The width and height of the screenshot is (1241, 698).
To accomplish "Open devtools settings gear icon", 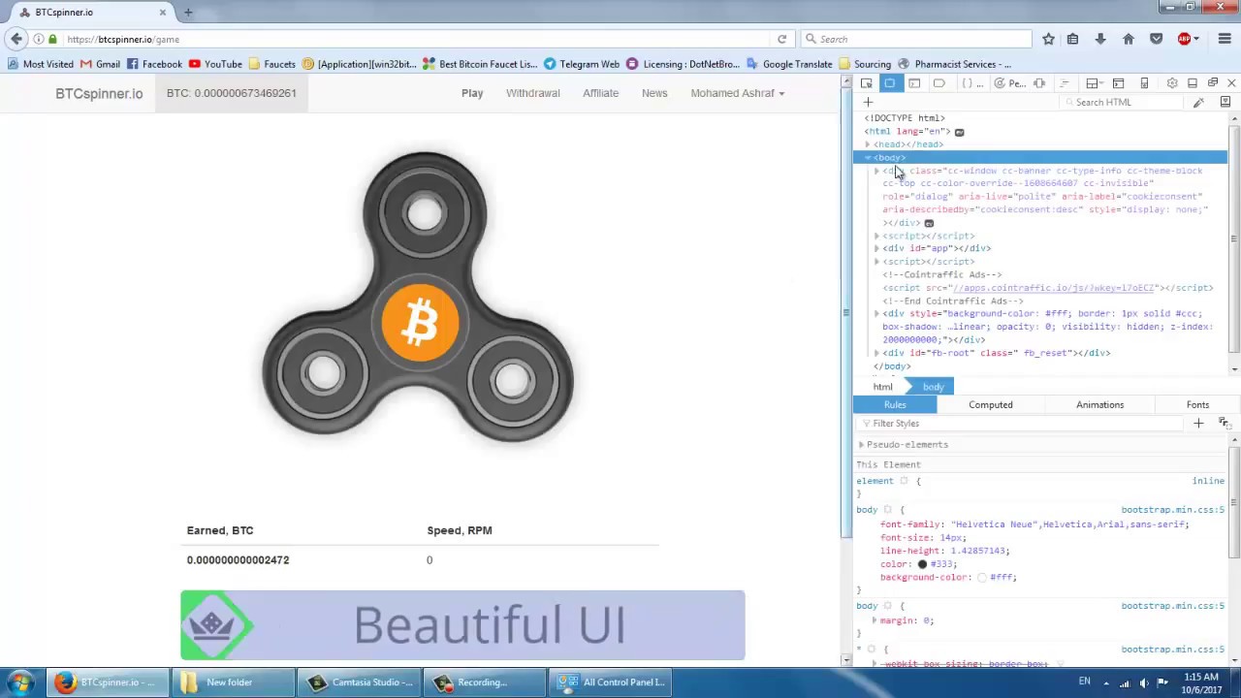I will [x=1172, y=83].
